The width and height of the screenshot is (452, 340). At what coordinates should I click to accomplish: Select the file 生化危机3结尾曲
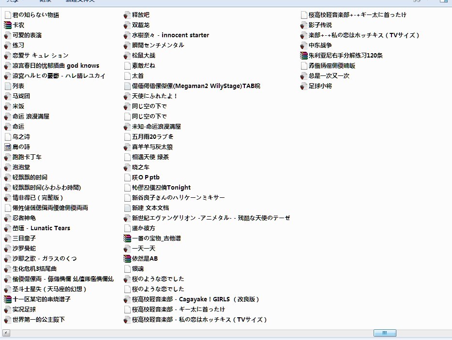pos(34,269)
